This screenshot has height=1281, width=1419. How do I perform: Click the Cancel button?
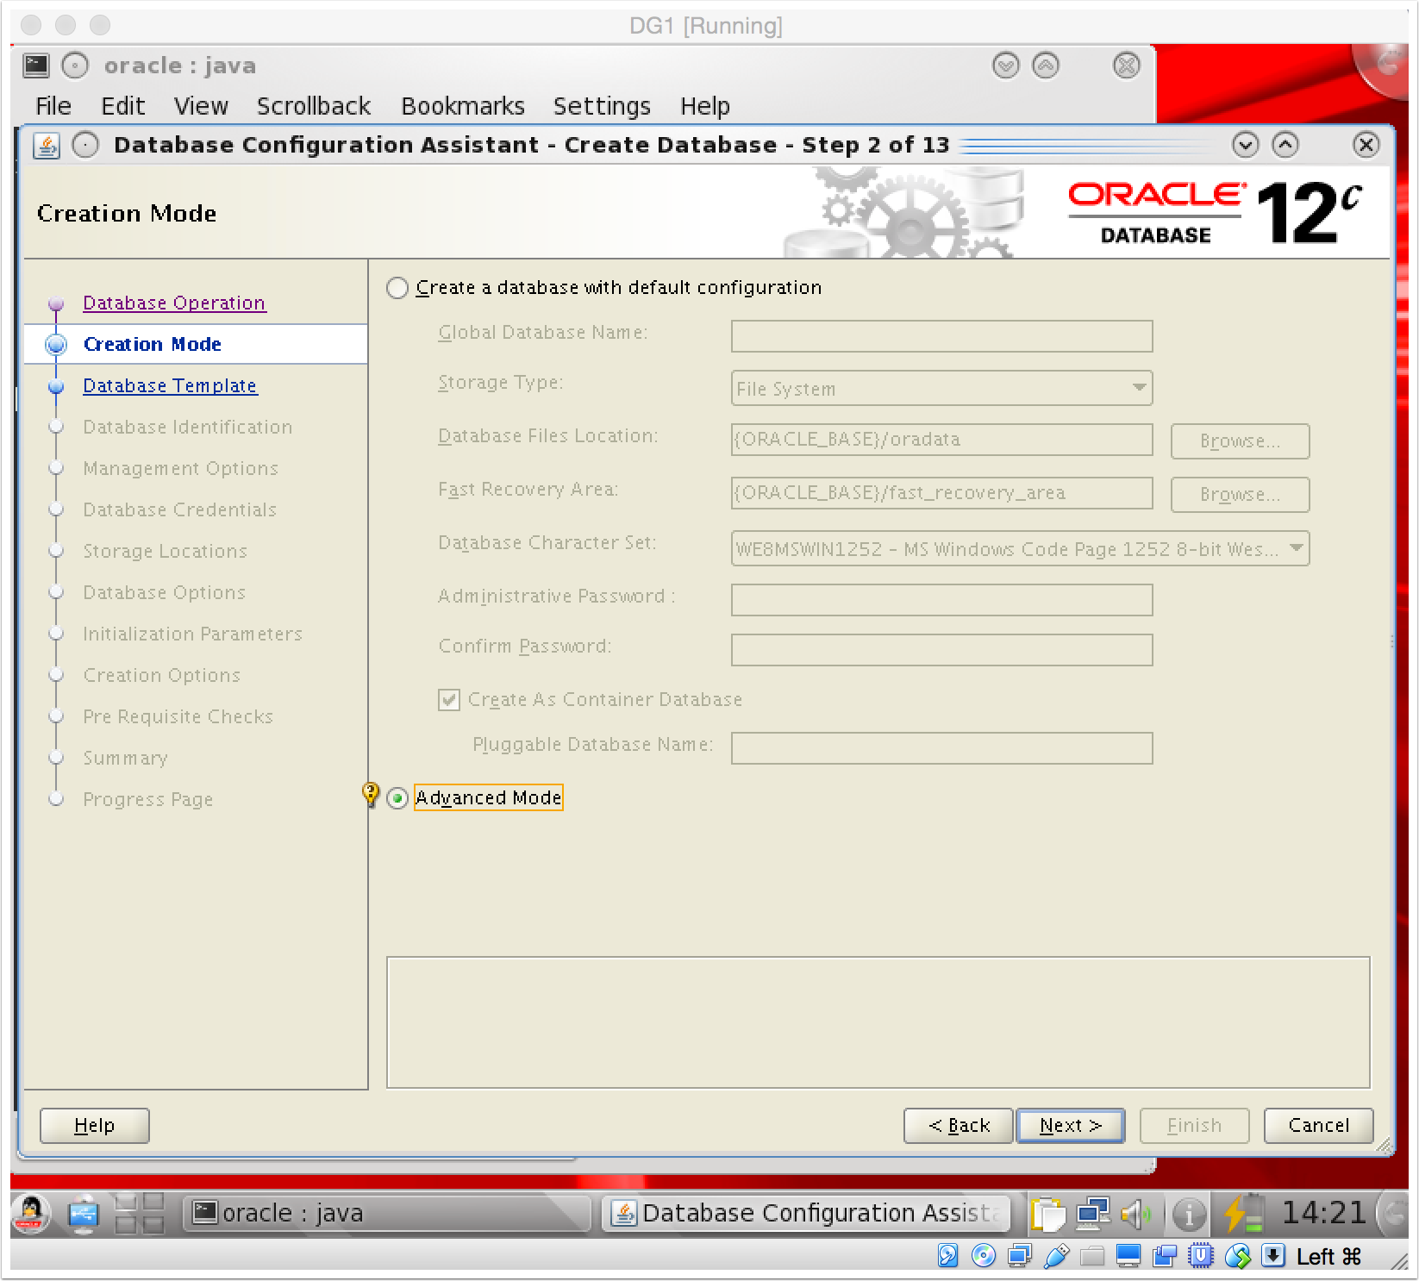click(1319, 1126)
